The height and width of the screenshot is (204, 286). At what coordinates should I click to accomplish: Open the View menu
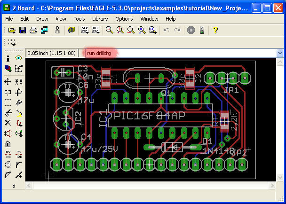click(x=61, y=19)
